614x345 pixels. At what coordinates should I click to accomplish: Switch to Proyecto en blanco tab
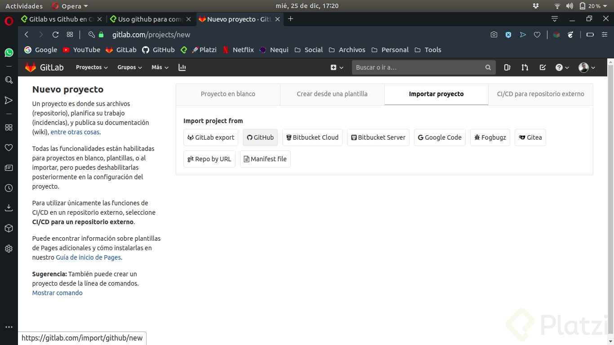[x=228, y=94]
